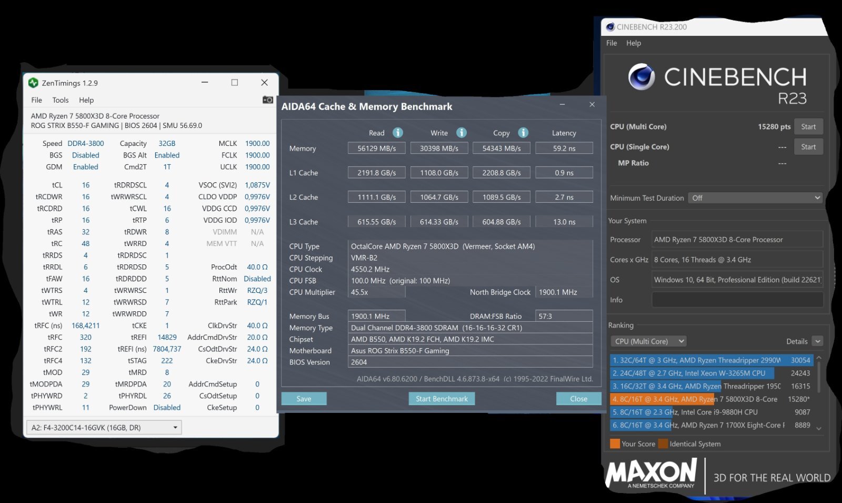Open the Minimum Test Duration dropdown
Viewport: 842px width, 503px height.
[756, 198]
